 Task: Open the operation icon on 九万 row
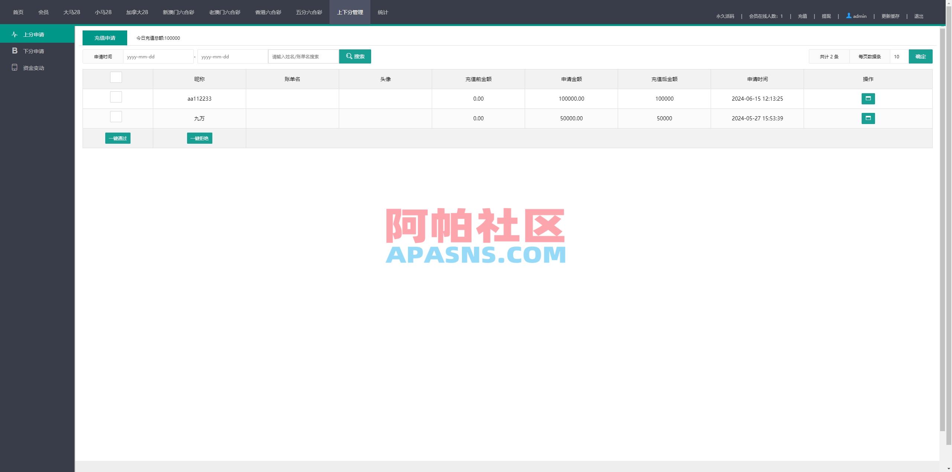tap(868, 118)
